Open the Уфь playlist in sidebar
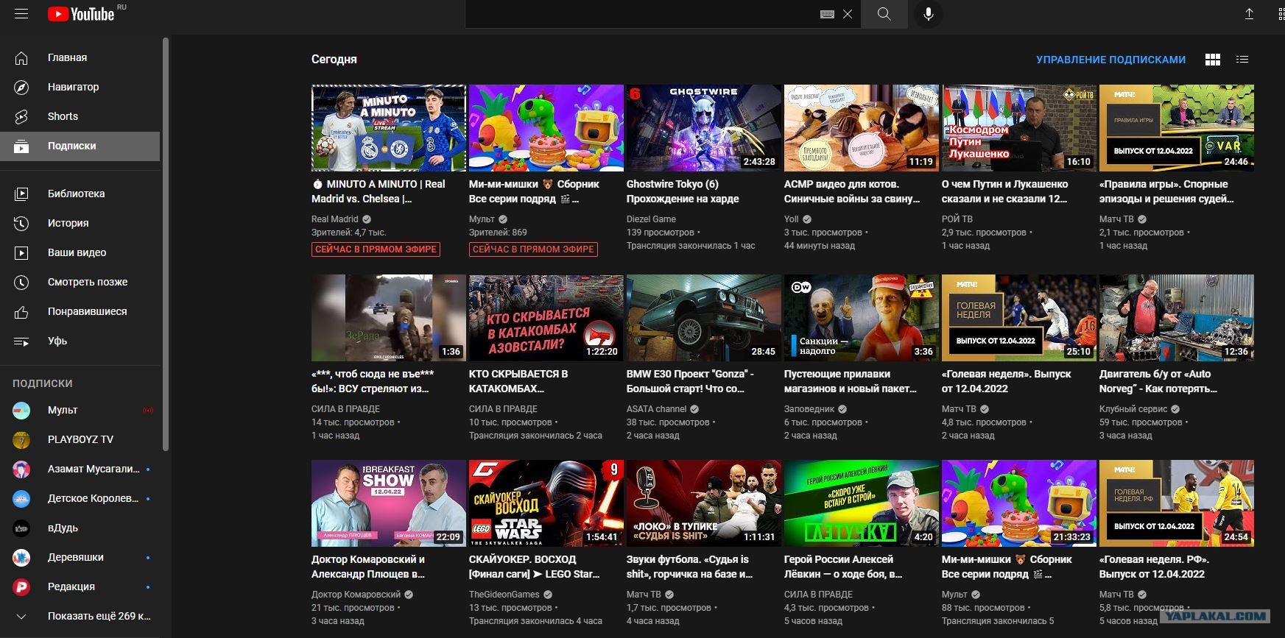The height and width of the screenshot is (638, 1285). click(x=80, y=341)
